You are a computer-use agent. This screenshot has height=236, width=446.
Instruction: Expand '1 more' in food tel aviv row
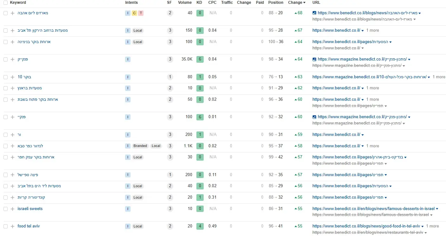tap(432, 226)
